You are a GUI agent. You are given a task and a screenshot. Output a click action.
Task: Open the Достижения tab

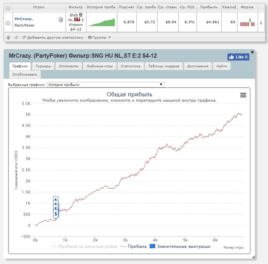tap(198, 66)
